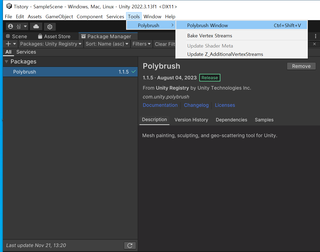
Task: Open the GameObject menu
Action: (x=59, y=16)
